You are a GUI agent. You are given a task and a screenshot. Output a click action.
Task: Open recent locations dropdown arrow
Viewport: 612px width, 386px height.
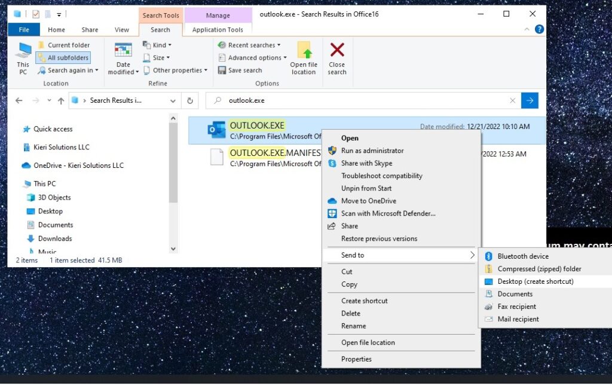click(x=49, y=101)
